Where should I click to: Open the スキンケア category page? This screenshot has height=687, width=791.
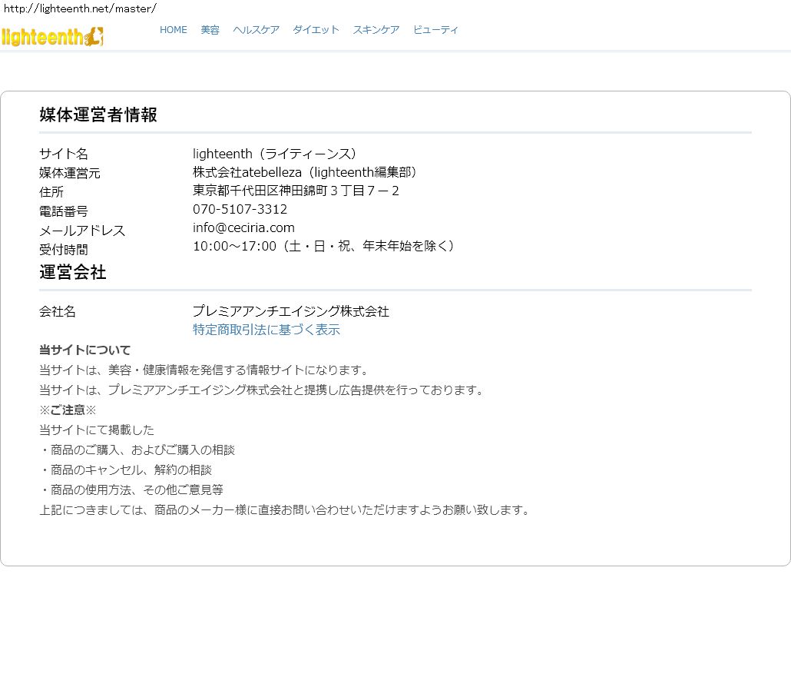pos(376,30)
